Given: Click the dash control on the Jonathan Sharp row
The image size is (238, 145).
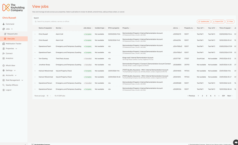Looking at the screenshot, I should point(35,65).
